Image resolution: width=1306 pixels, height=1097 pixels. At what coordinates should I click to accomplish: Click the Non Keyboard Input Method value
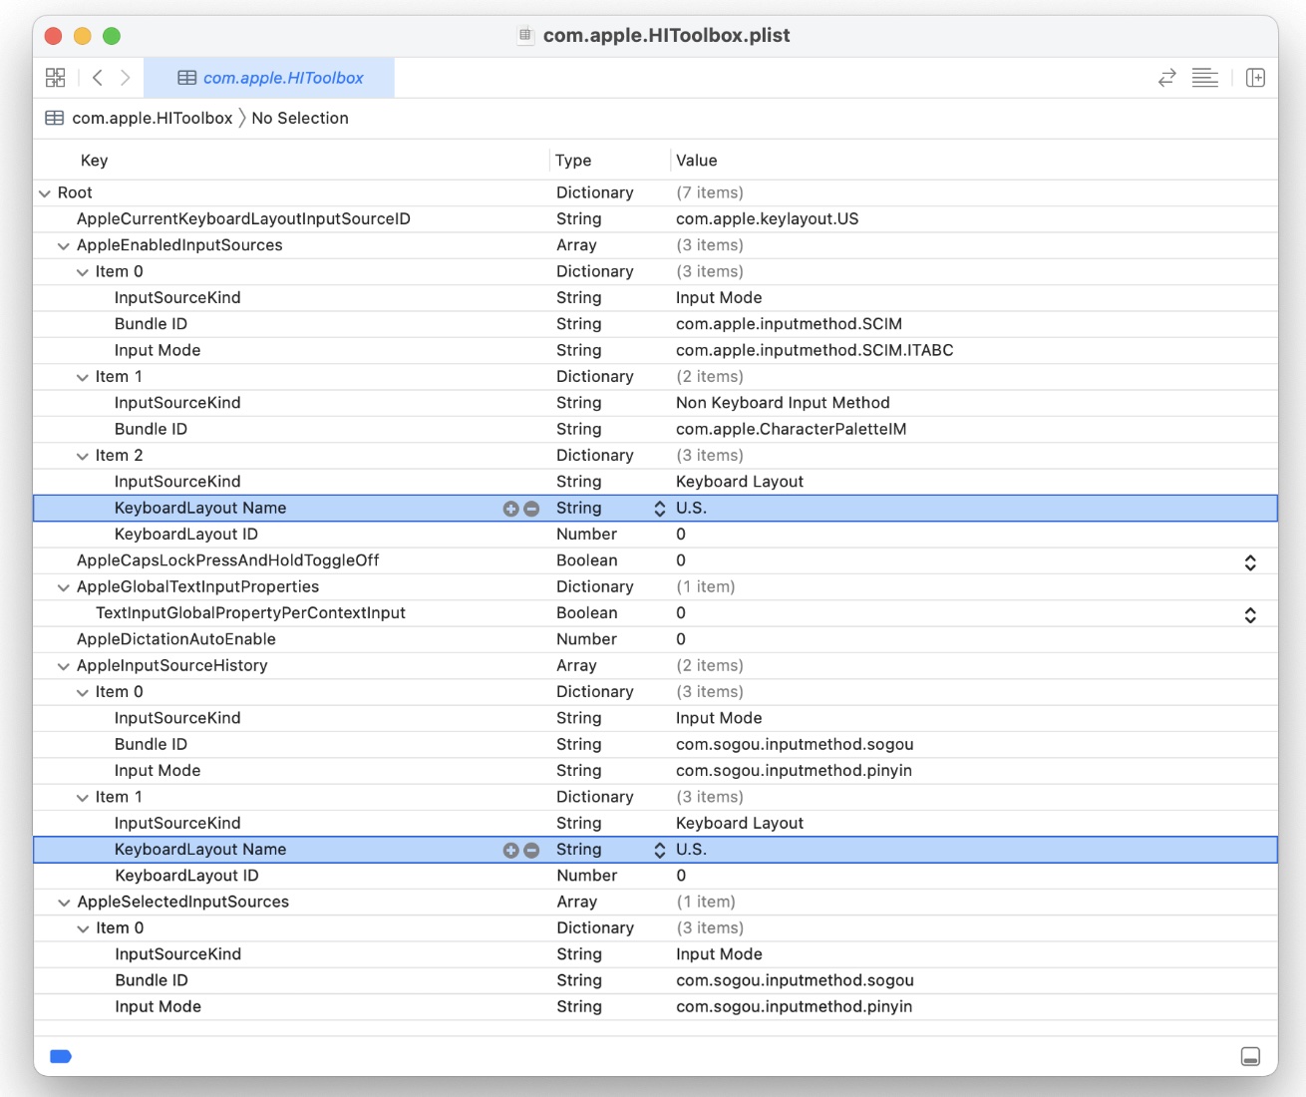[783, 403]
